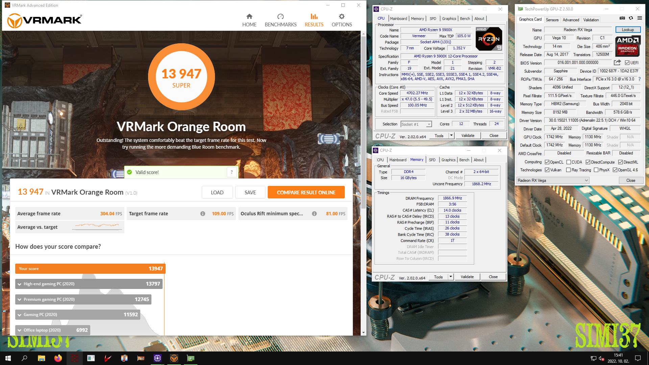
Task: Toggle the OpenGL 4.6 checkbox
Action: click(x=615, y=170)
